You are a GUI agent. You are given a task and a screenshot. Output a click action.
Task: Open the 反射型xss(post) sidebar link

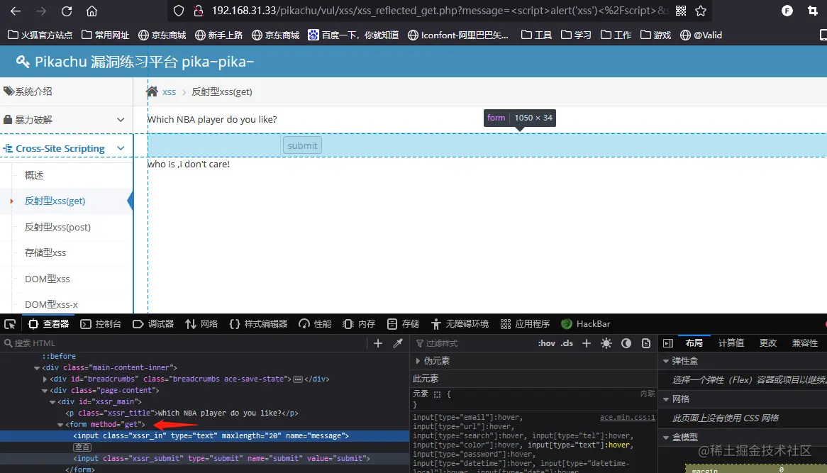(x=57, y=227)
